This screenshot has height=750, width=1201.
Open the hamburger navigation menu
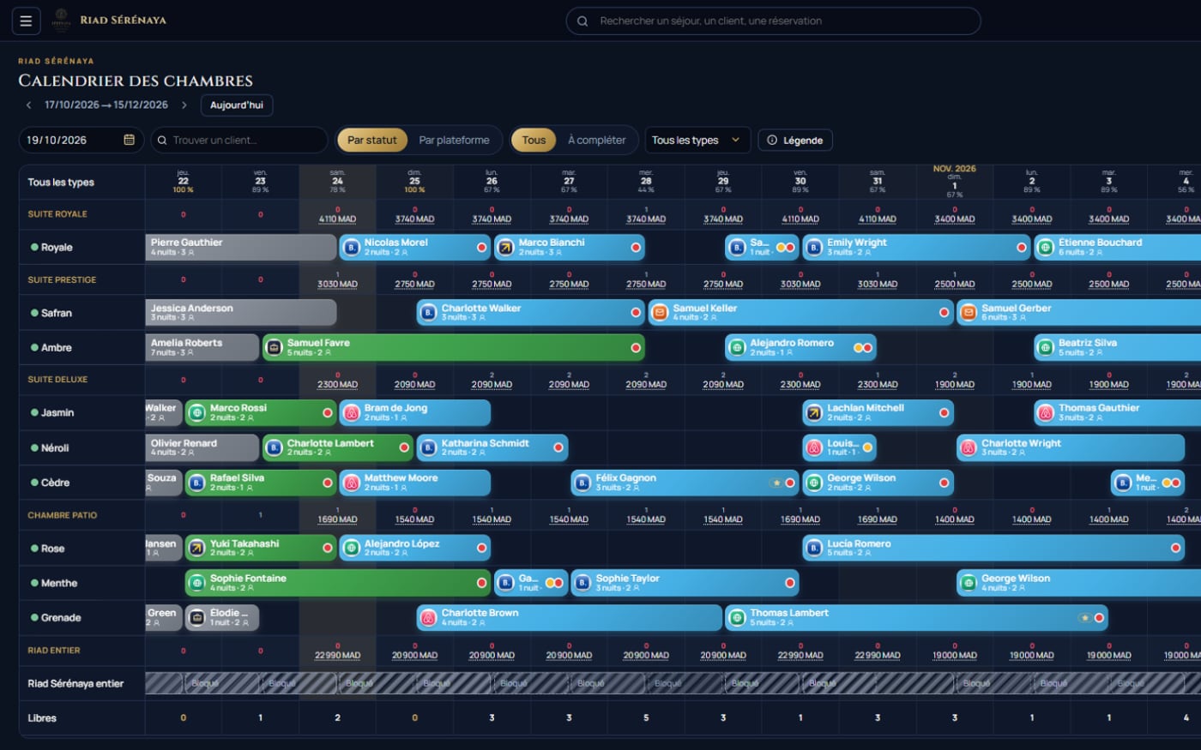(x=26, y=21)
